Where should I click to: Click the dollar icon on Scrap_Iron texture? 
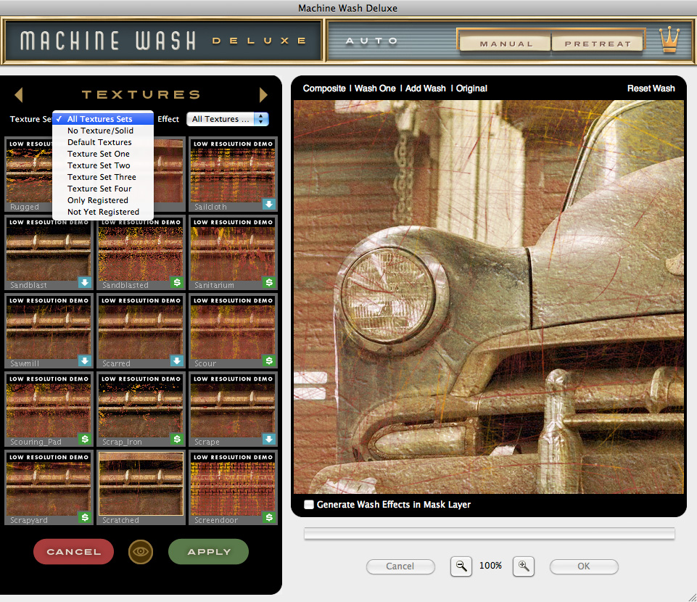coord(177,440)
